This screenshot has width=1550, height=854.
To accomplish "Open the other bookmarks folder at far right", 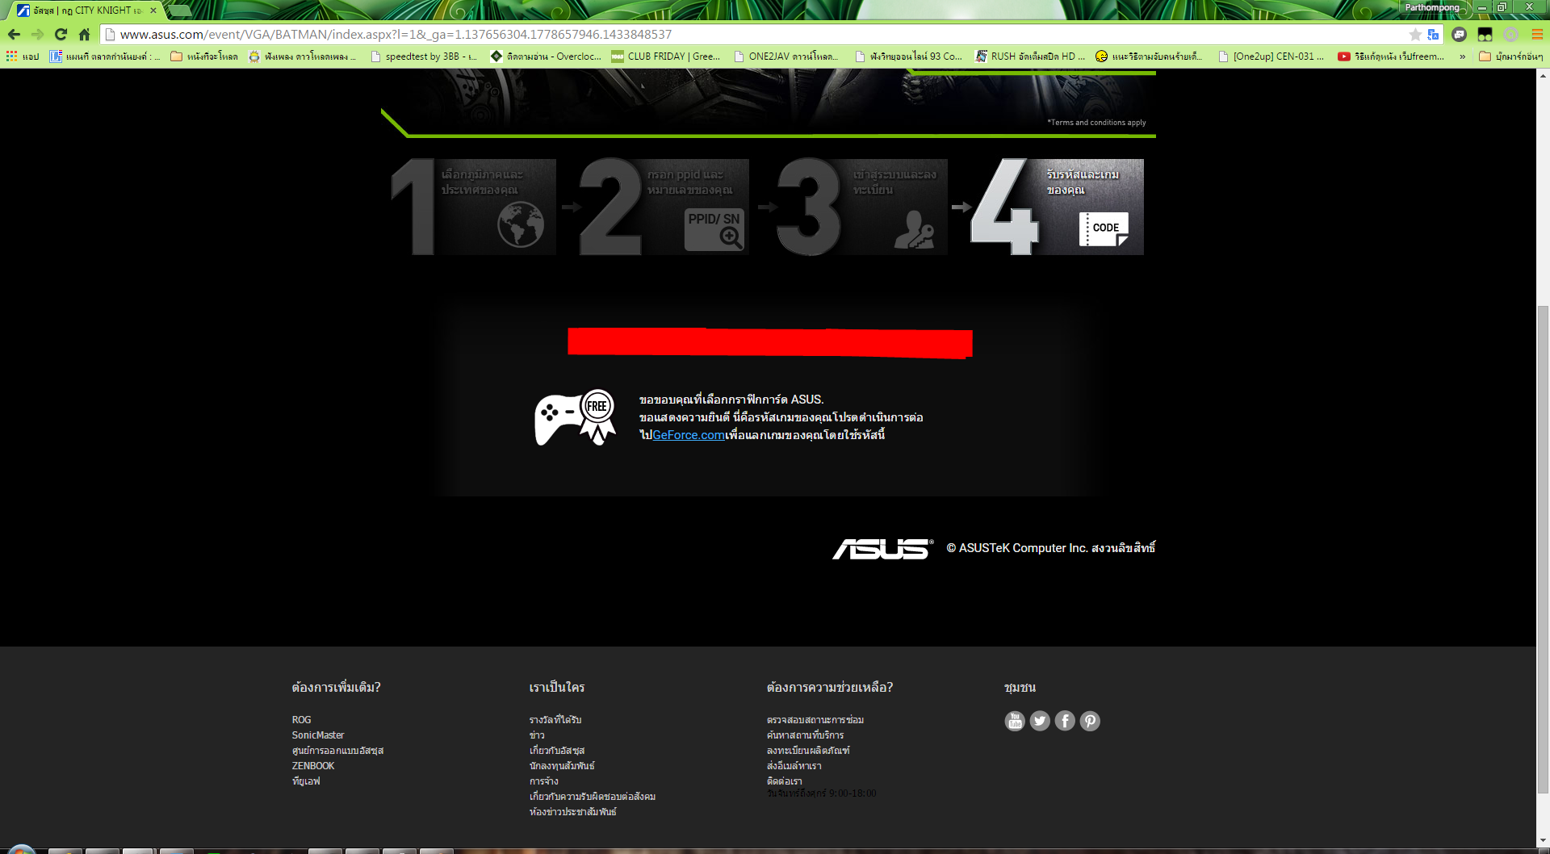I will 1510,57.
